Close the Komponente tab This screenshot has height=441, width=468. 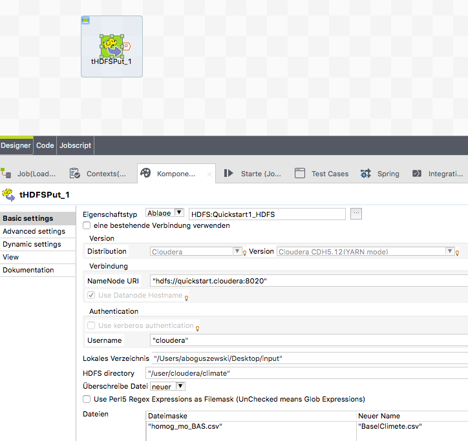click(209, 174)
